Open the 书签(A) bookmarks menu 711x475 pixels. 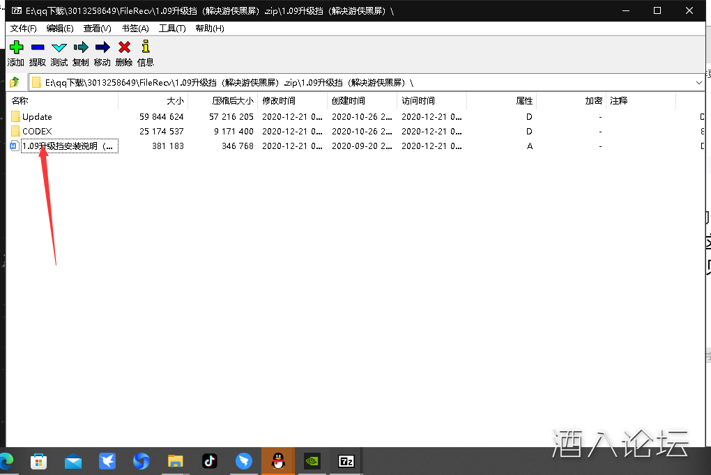[x=135, y=29]
